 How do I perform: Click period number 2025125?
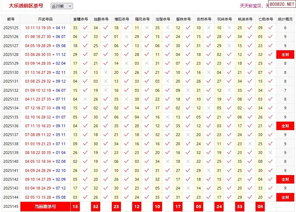[11, 28]
